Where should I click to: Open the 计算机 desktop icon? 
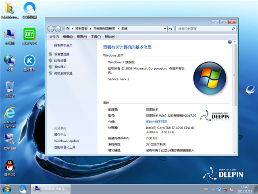pyautogui.click(x=10, y=37)
